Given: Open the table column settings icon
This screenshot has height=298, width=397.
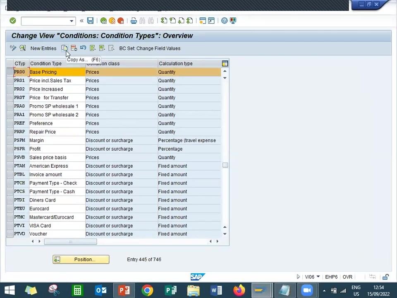Looking at the screenshot, I should pos(225,63).
